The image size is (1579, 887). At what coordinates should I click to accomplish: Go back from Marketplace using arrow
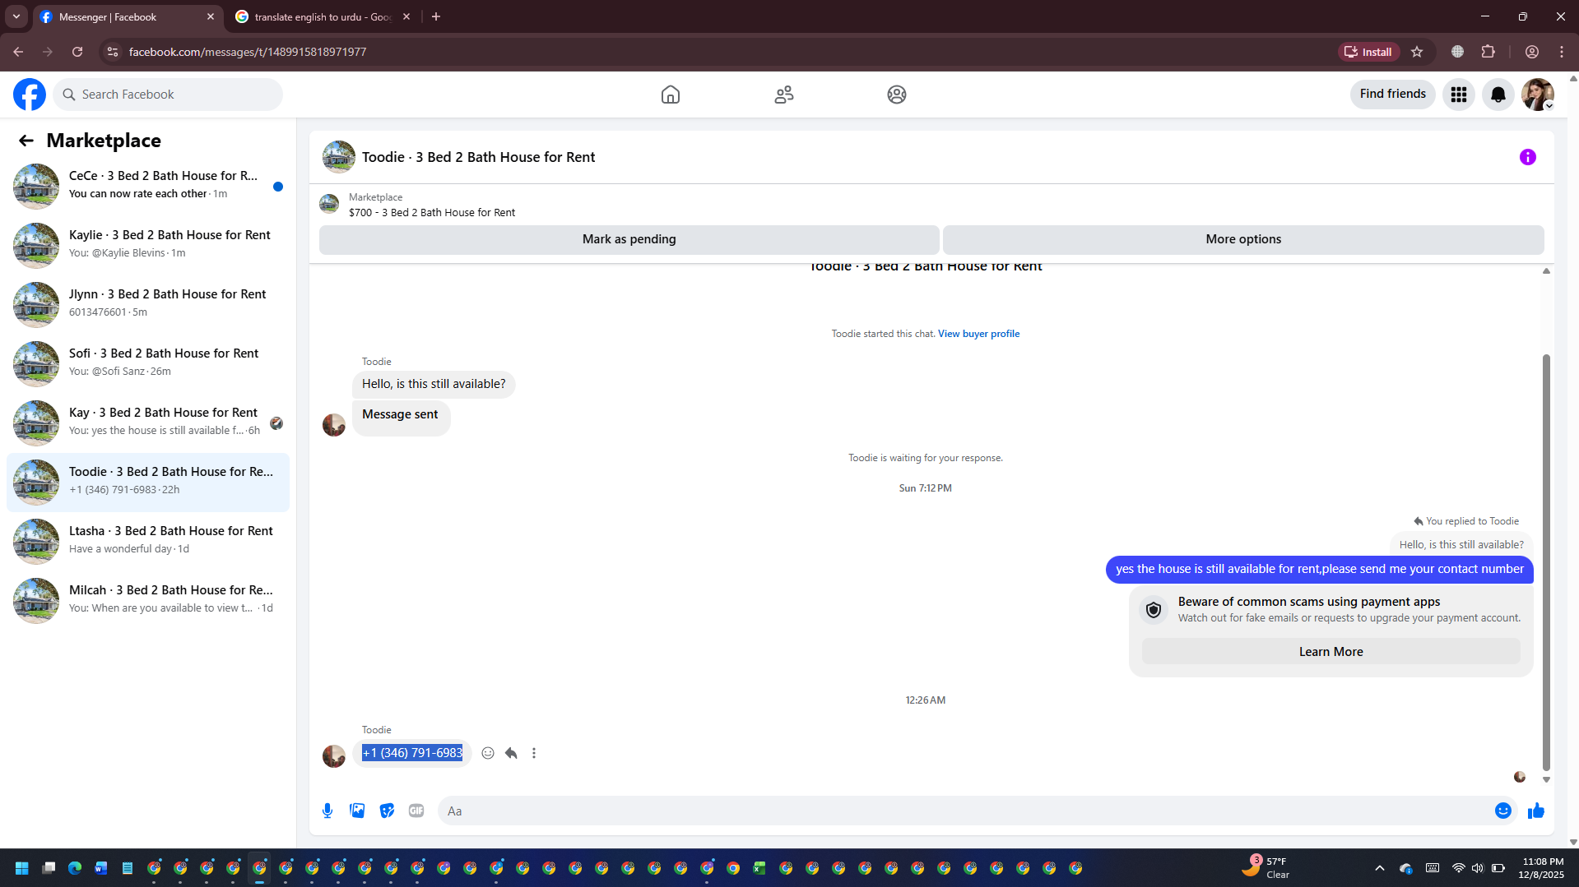coord(26,141)
